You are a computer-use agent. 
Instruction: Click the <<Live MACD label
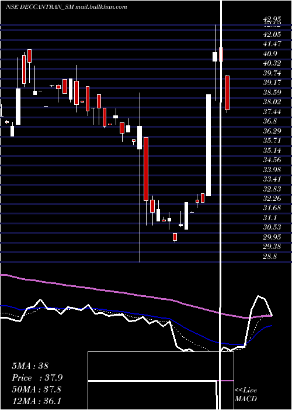coord(246,394)
